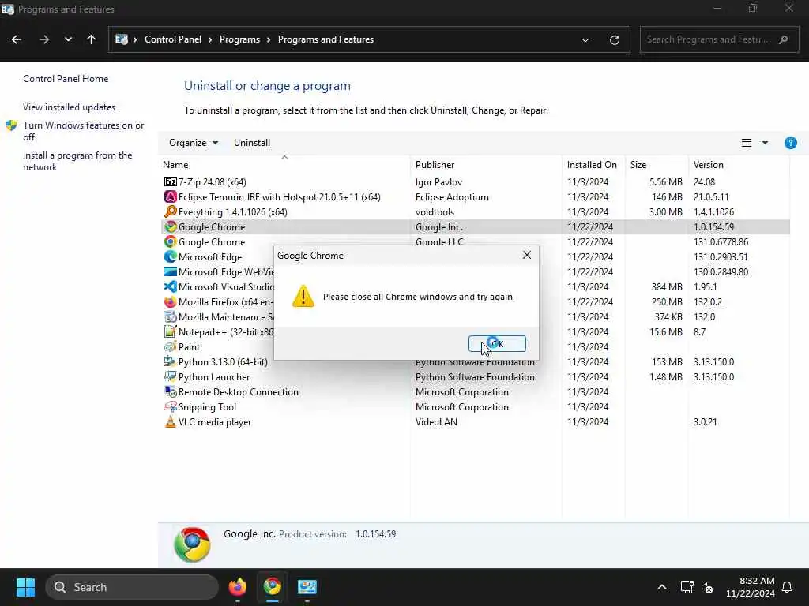Go back using the back arrow
809x606 pixels.
pyautogui.click(x=17, y=39)
